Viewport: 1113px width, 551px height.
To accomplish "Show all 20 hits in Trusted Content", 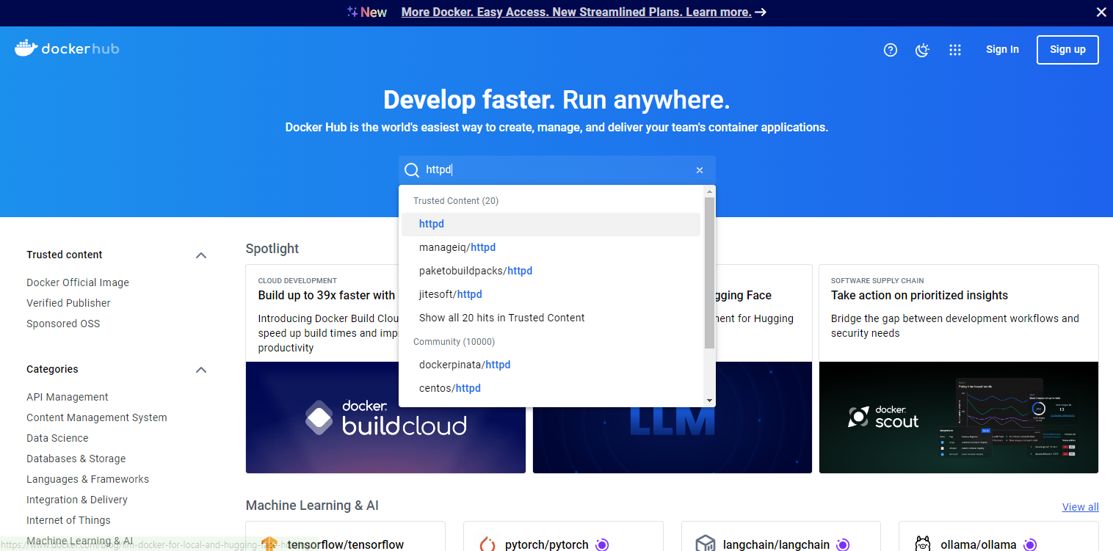I will point(551,318).
